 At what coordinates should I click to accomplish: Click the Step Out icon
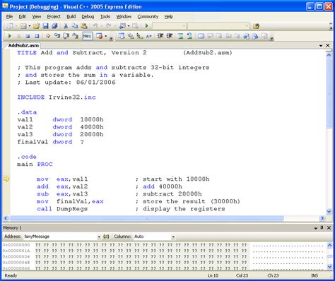coord(75,36)
